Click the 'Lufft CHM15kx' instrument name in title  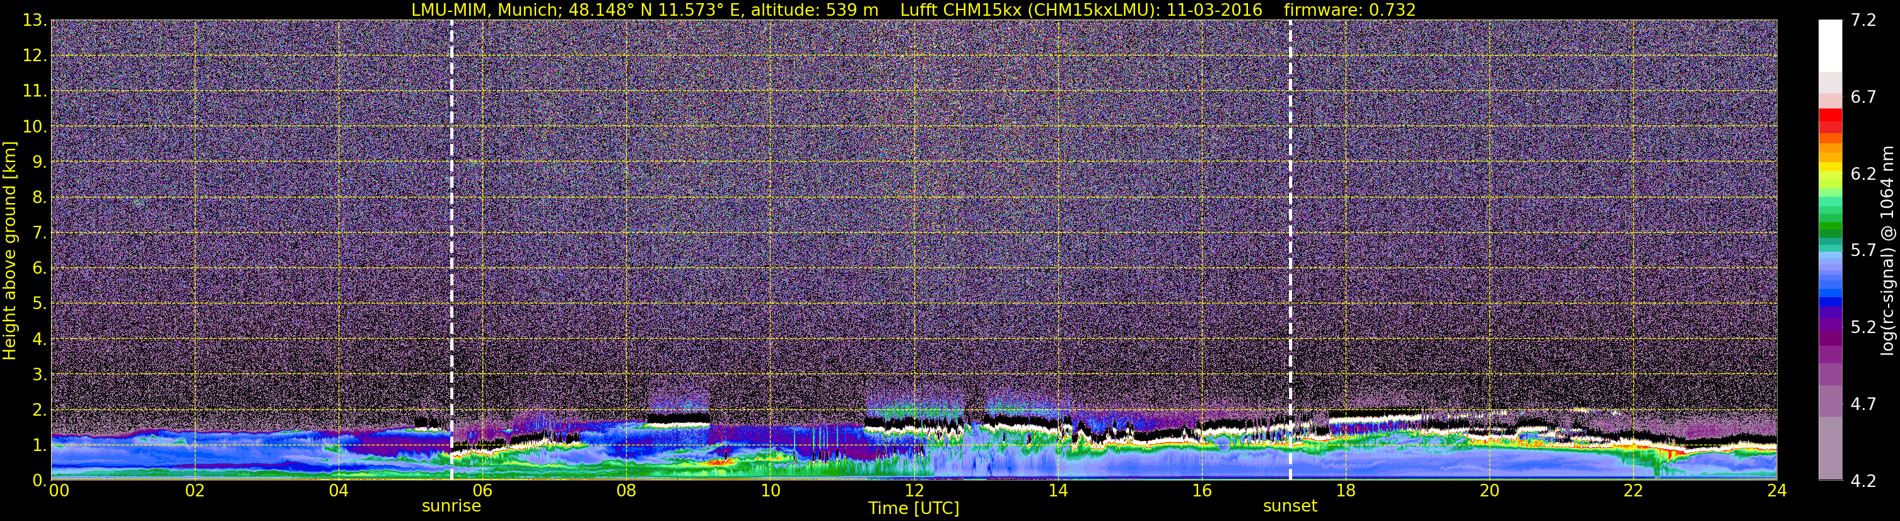pyautogui.click(x=961, y=9)
